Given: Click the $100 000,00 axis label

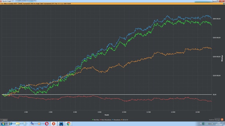Looking at the screenshot, I should tap(217, 75).
